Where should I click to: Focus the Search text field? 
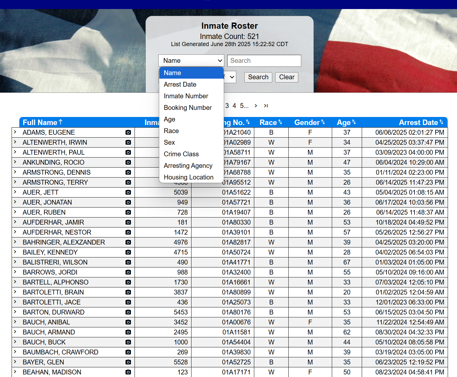264,61
